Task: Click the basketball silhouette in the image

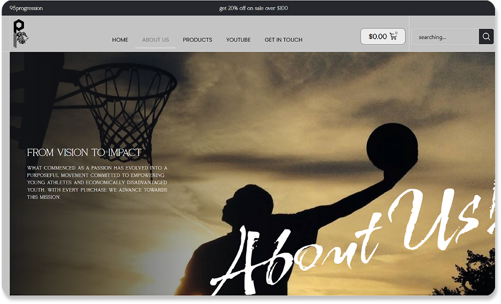Action: click(392, 147)
